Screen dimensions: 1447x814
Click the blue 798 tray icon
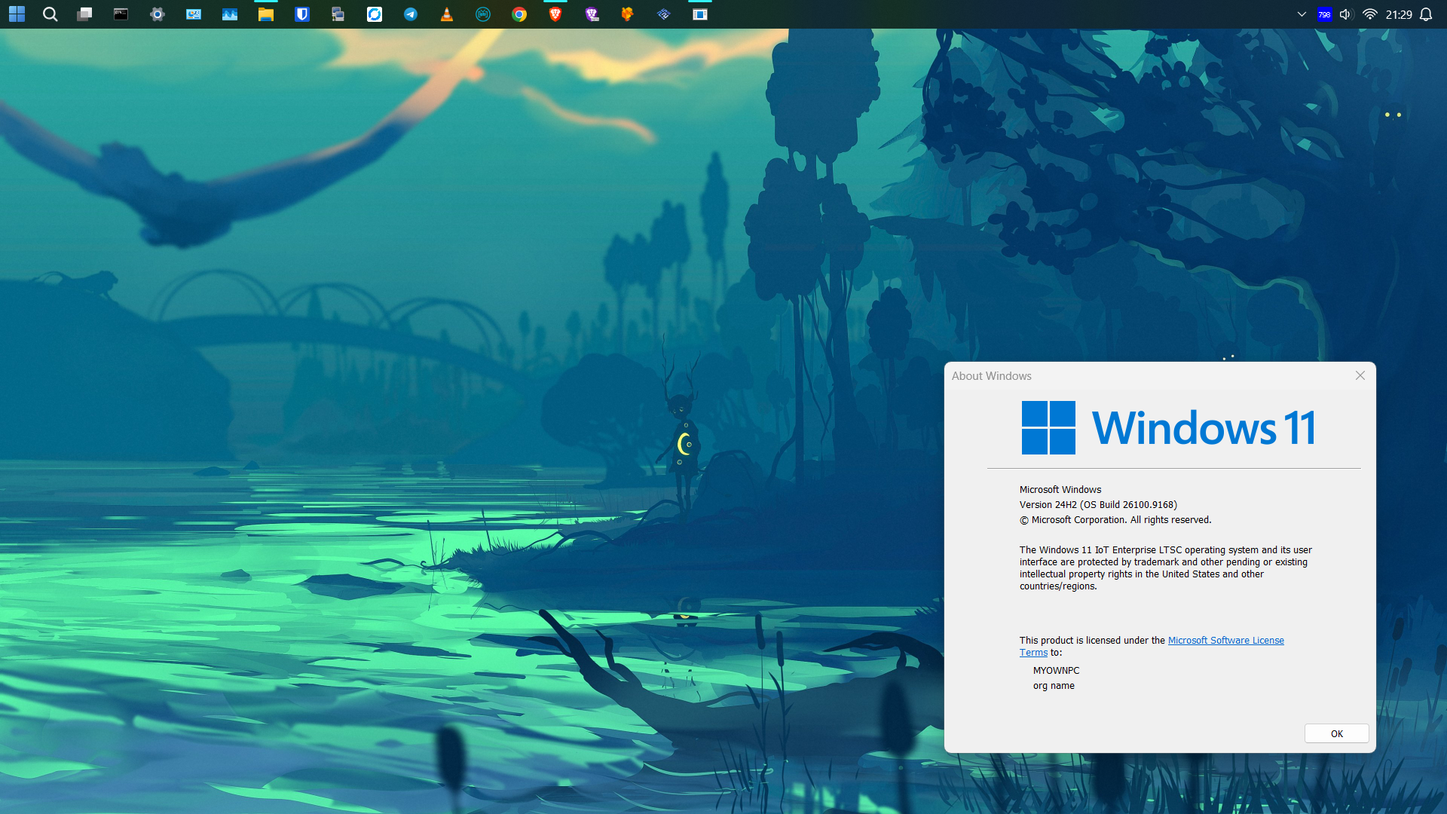tap(1324, 14)
